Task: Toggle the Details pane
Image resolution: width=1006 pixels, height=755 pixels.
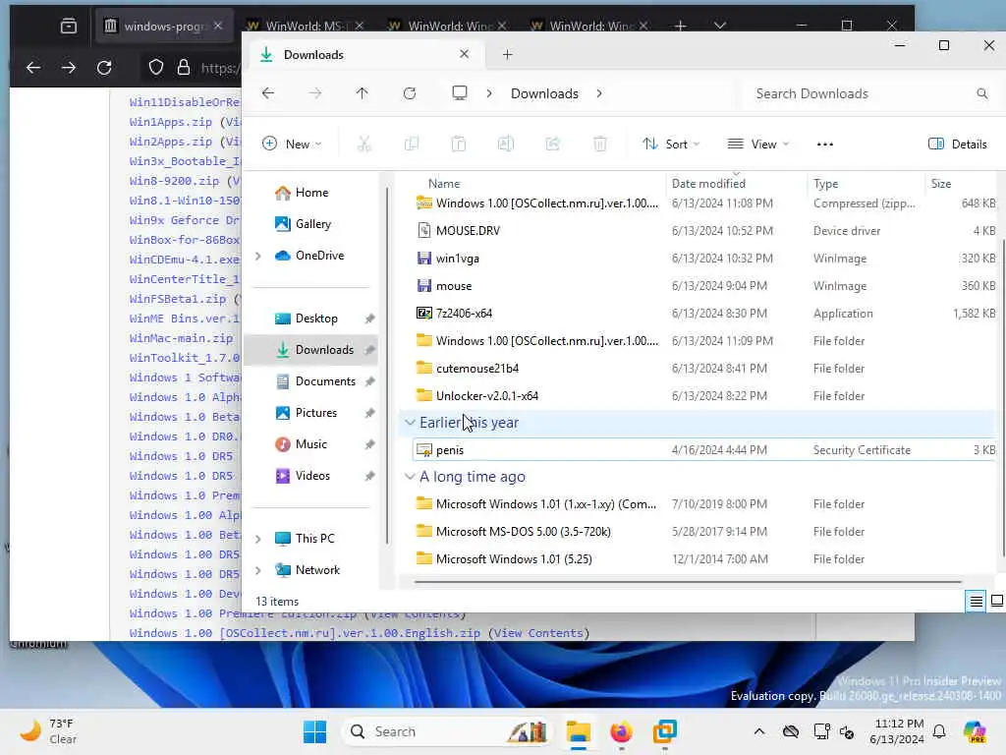Action: [x=957, y=144]
